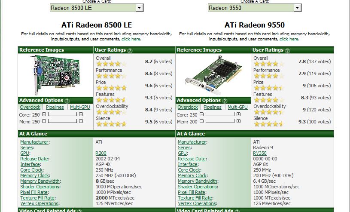Increase Core clock plus icon for Radeon 8500 LE
Image resolution: width=350 pixels, height=212 pixels.
click(81, 114)
